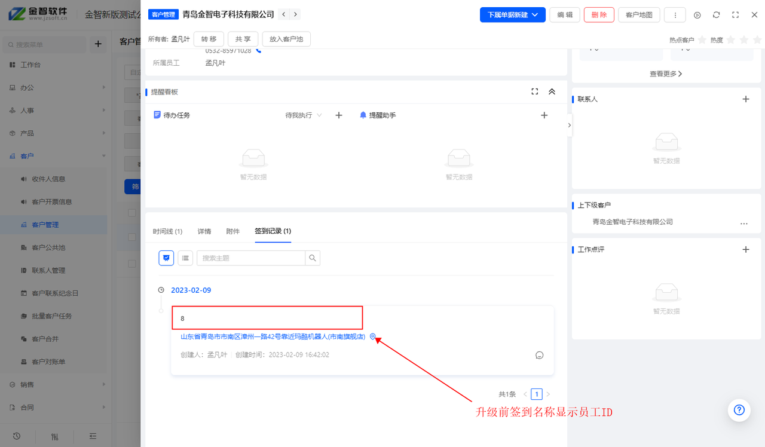Open the help question mark button
This screenshot has width=765, height=447.
pos(739,410)
